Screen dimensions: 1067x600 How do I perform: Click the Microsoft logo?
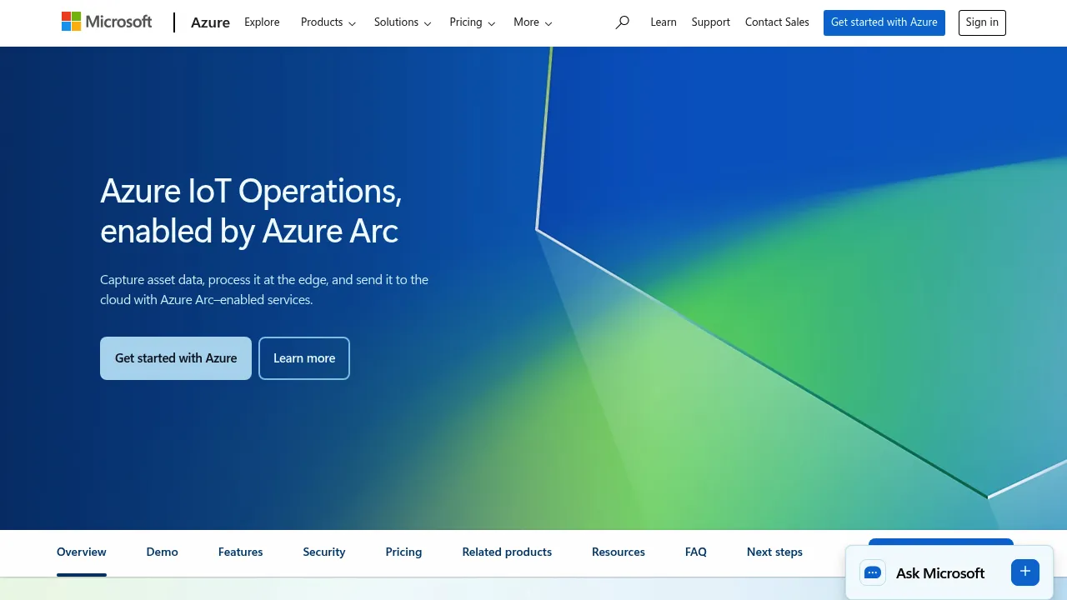pos(107,22)
